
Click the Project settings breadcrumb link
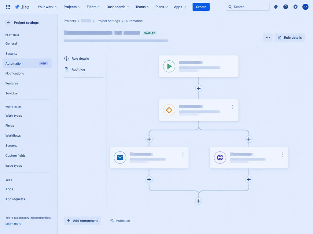108,21
